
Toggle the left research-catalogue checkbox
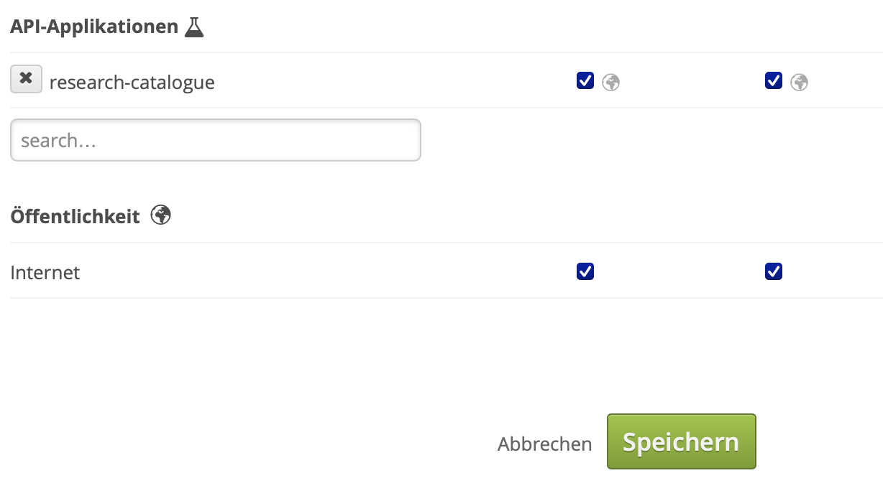pyautogui.click(x=585, y=80)
